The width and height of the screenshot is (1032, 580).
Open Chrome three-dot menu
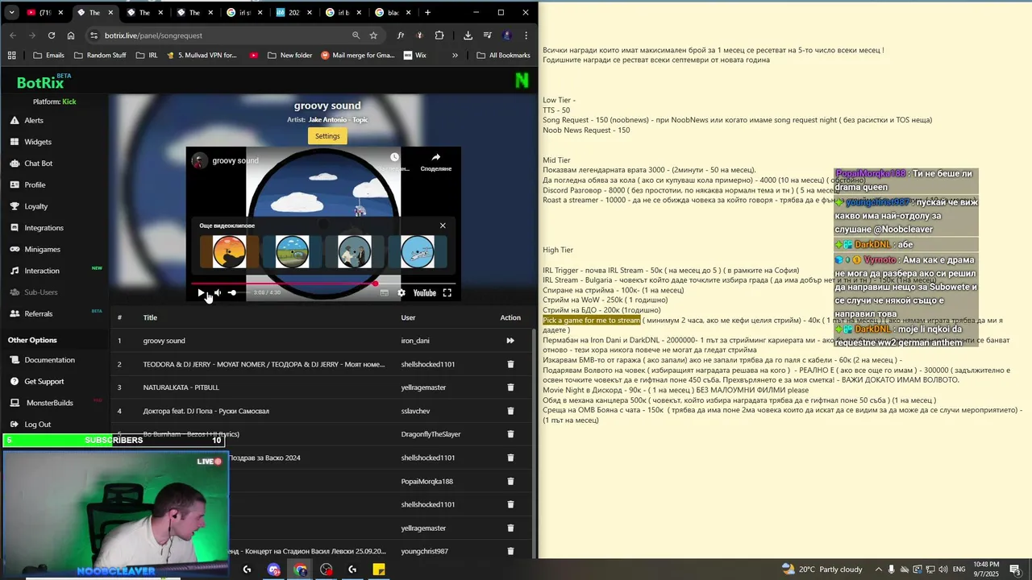[526, 35]
